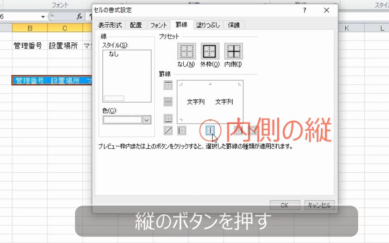Click the highlighted 設置場所 cell
The image size is (389, 243).
(x=65, y=80)
